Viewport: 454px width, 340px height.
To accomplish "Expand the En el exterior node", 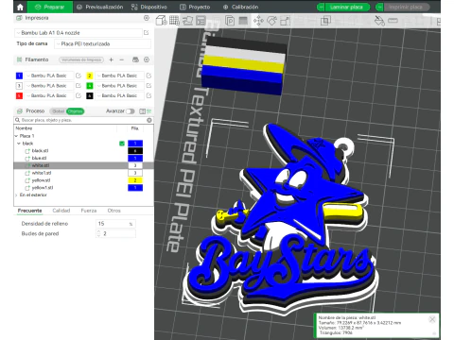I will [x=16, y=195].
